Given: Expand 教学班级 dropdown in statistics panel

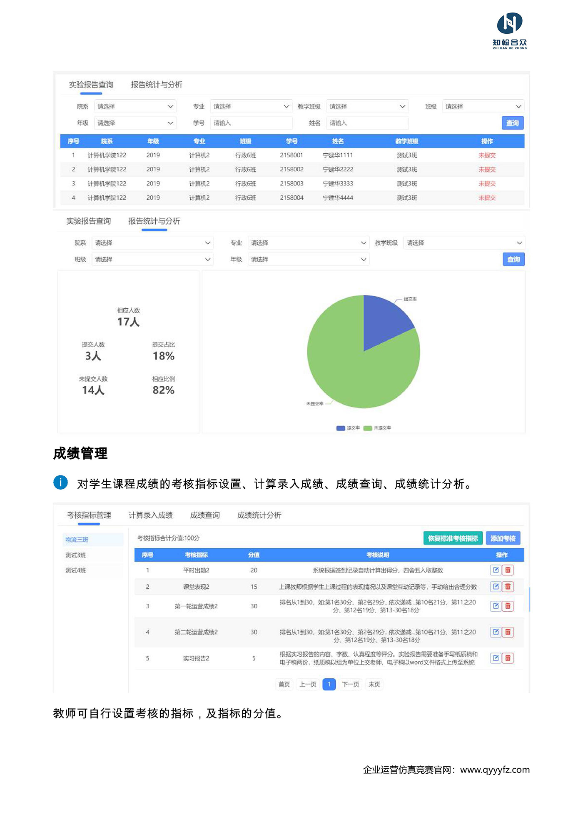Looking at the screenshot, I should [x=464, y=243].
